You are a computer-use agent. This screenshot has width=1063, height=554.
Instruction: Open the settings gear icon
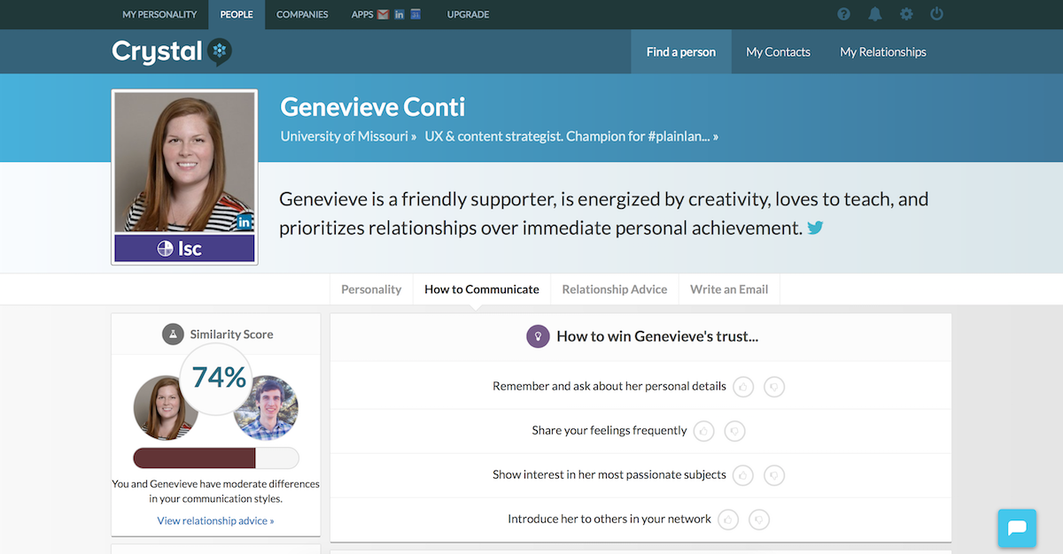(x=906, y=14)
